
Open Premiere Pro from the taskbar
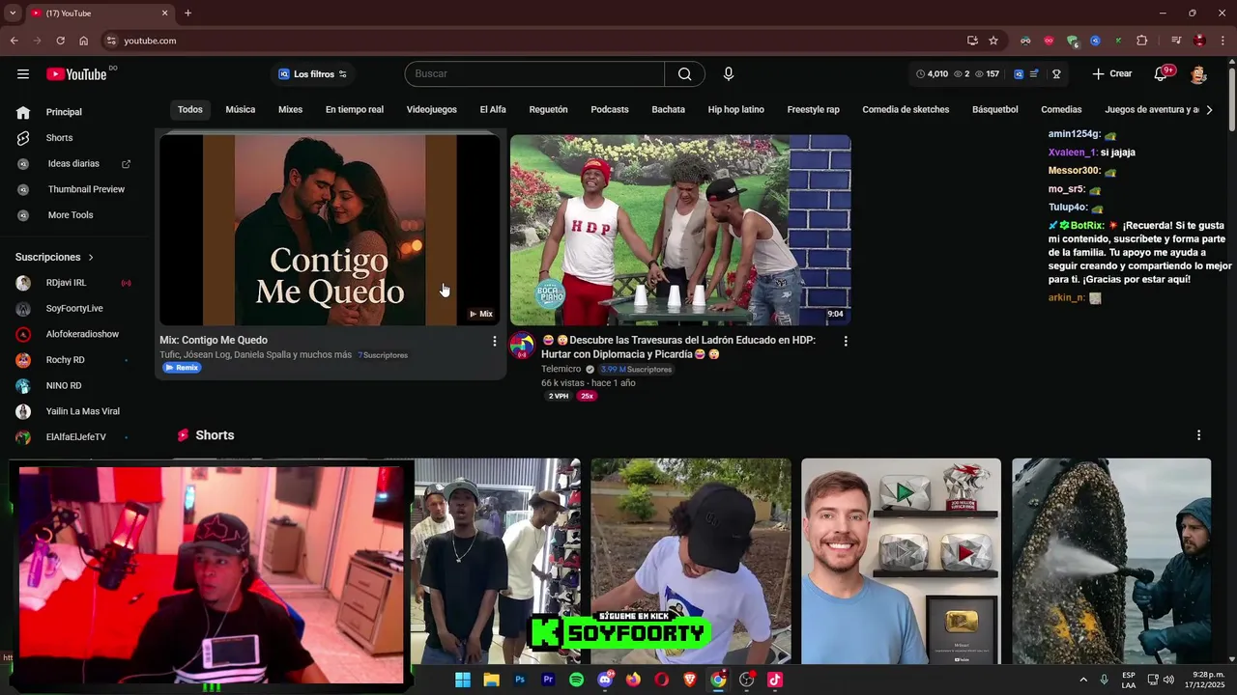[548, 680]
